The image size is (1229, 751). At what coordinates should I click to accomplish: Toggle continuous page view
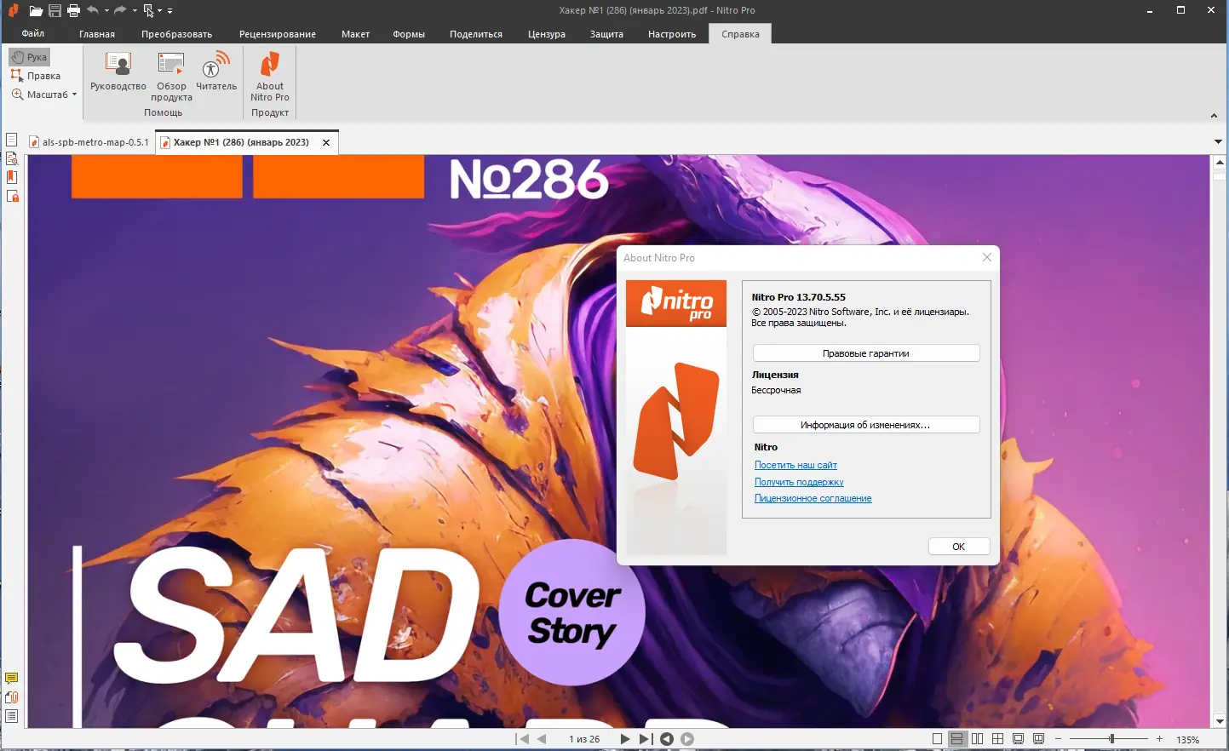coord(957,739)
